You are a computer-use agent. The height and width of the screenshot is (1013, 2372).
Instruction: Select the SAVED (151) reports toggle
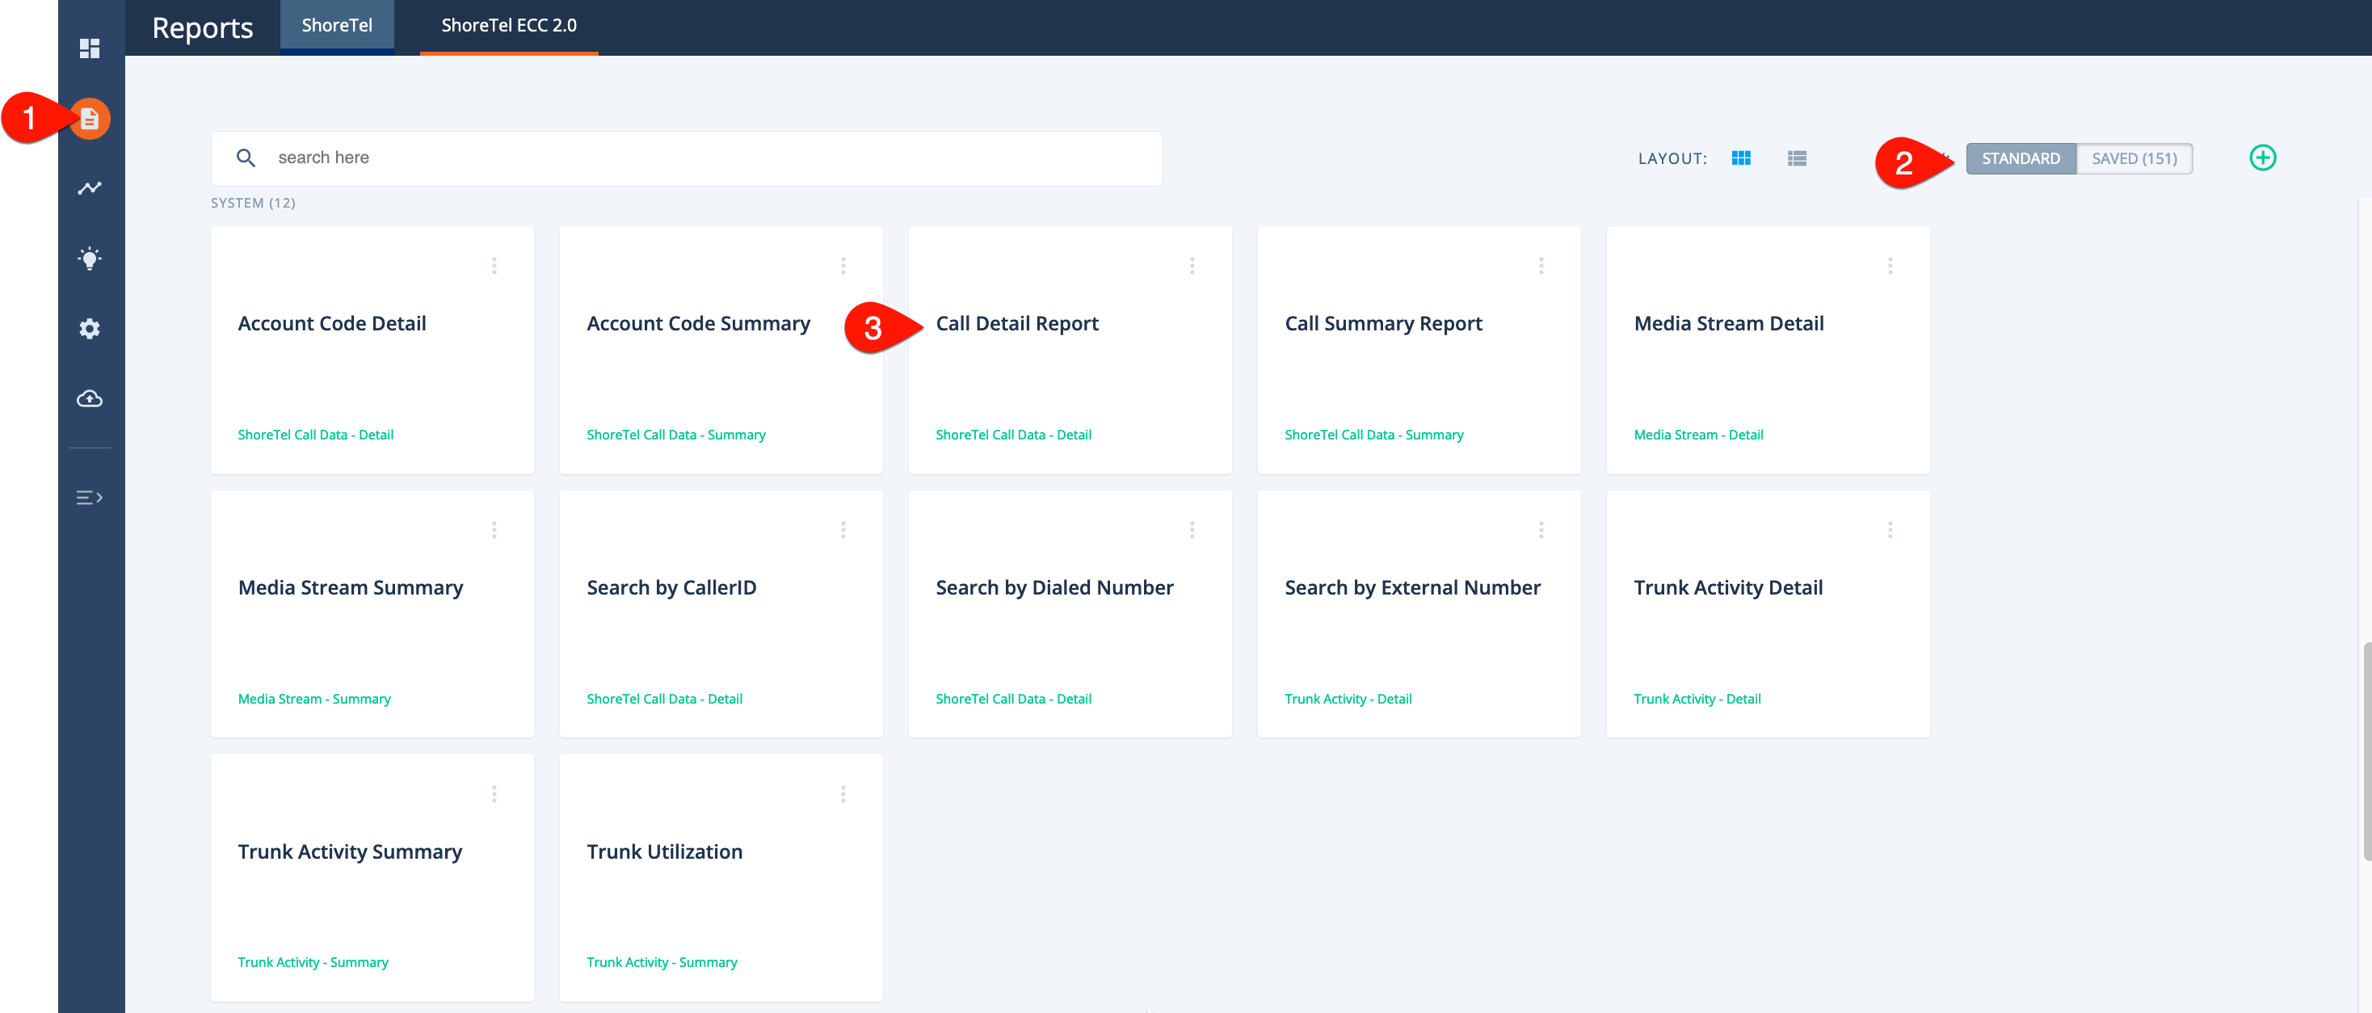pos(2134,158)
